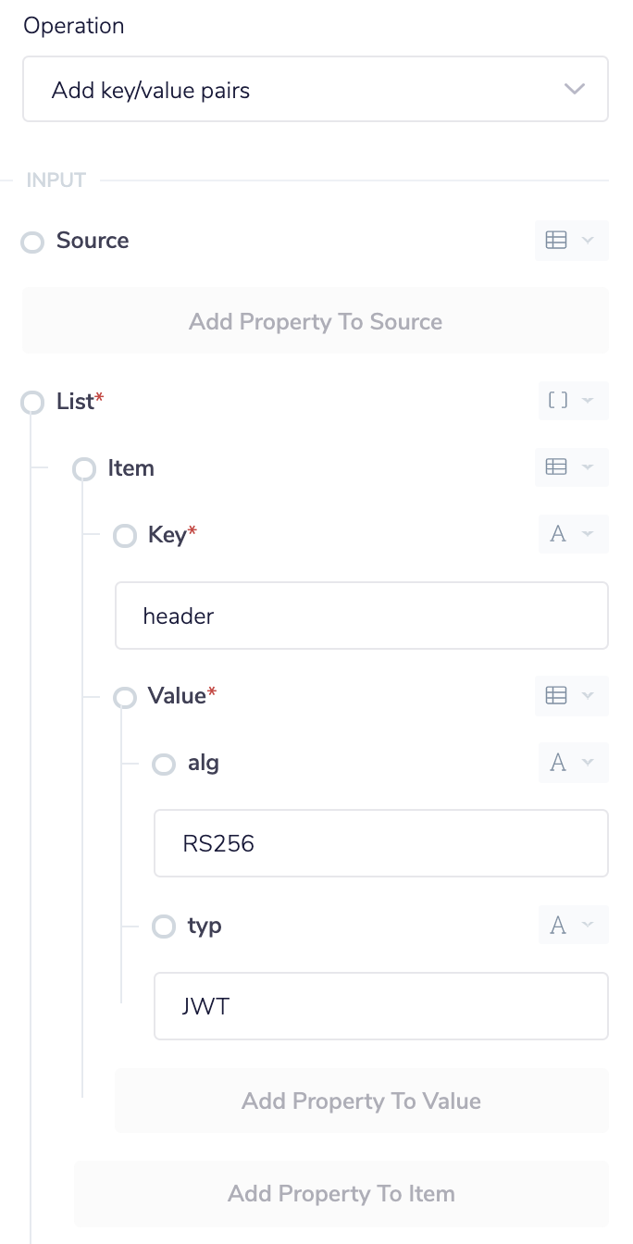Viewport: 633px width, 1244px height.
Task: Select the alg radio button
Action: pos(164,765)
